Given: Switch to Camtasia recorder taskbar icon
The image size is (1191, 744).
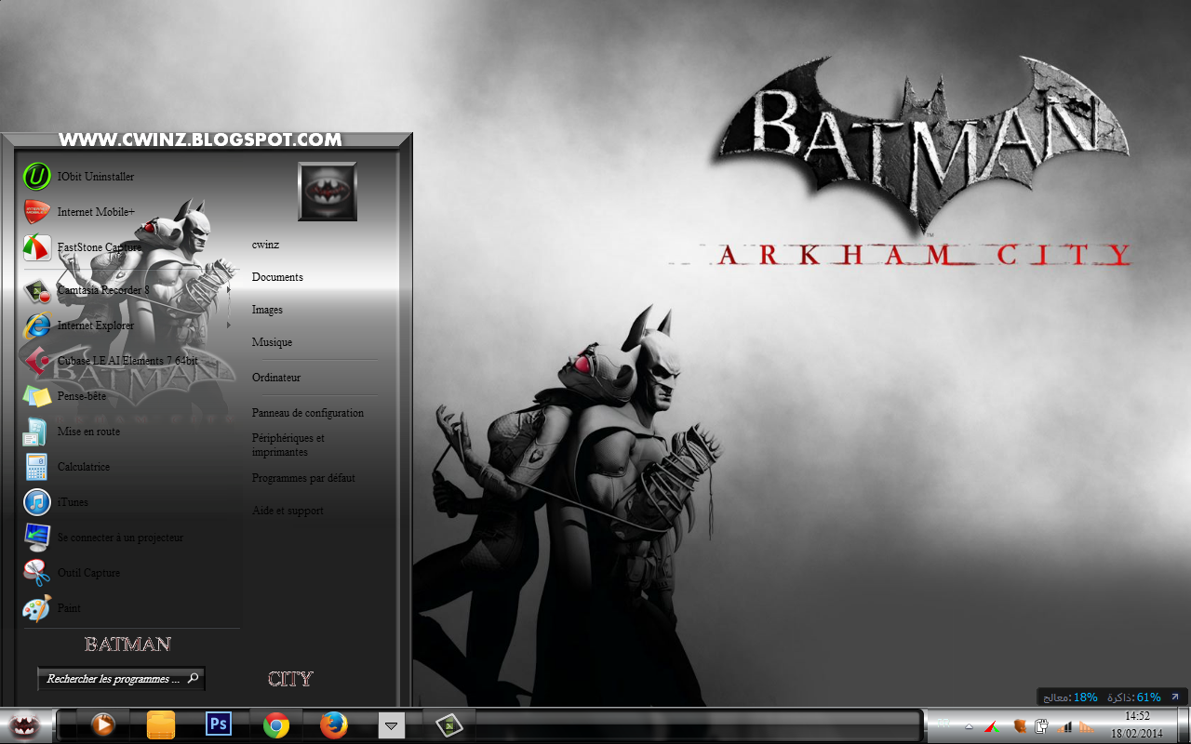Looking at the screenshot, I should tap(449, 724).
